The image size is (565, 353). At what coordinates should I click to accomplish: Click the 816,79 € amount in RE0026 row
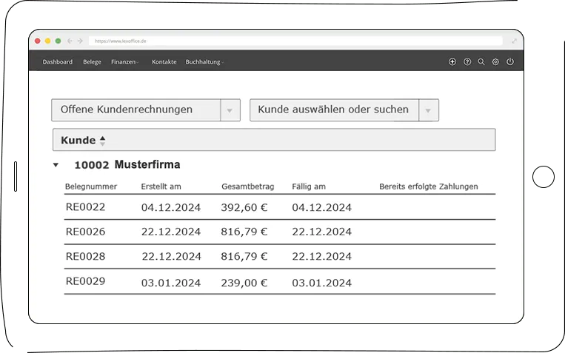tap(244, 232)
